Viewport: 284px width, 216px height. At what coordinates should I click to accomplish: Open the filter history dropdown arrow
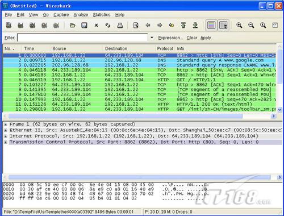click(x=152, y=38)
